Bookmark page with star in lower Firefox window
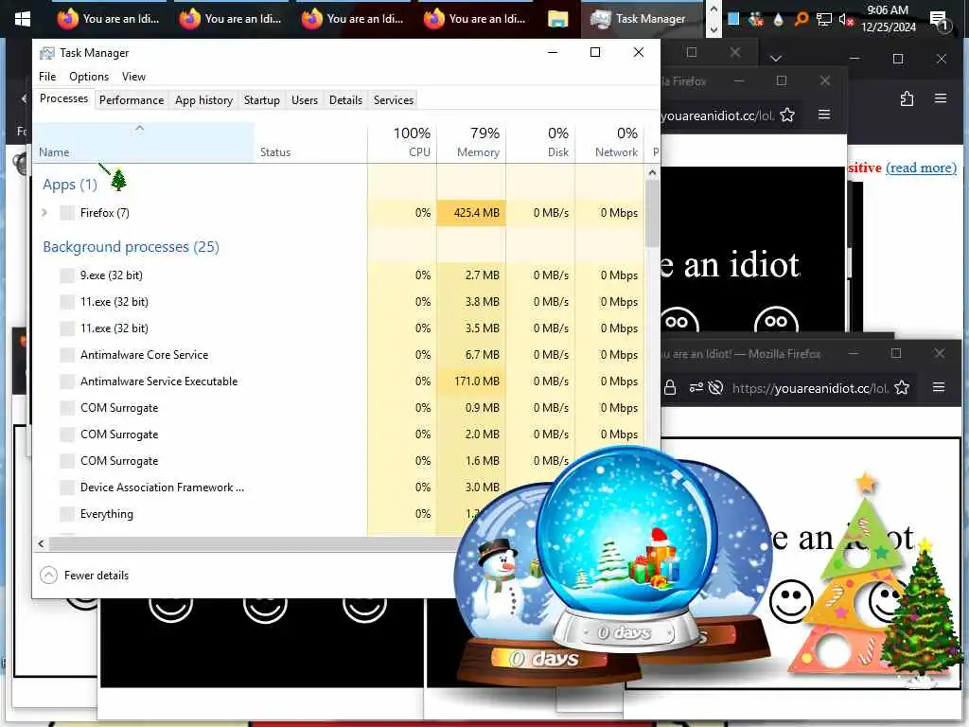The width and height of the screenshot is (969, 727). (x=902, y=387)
